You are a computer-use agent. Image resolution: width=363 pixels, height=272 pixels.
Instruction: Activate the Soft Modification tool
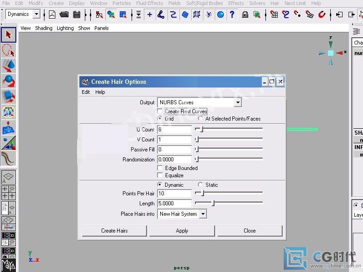click(9, 127)
